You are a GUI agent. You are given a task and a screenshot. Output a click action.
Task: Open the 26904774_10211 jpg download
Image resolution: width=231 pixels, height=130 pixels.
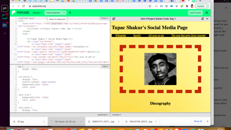pos(103,121)
